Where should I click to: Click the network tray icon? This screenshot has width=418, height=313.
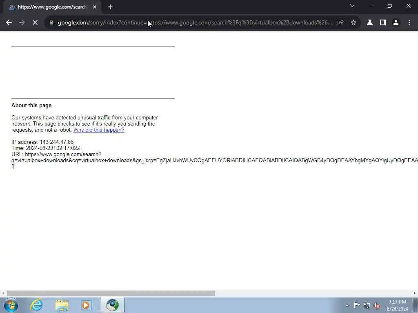367,305
